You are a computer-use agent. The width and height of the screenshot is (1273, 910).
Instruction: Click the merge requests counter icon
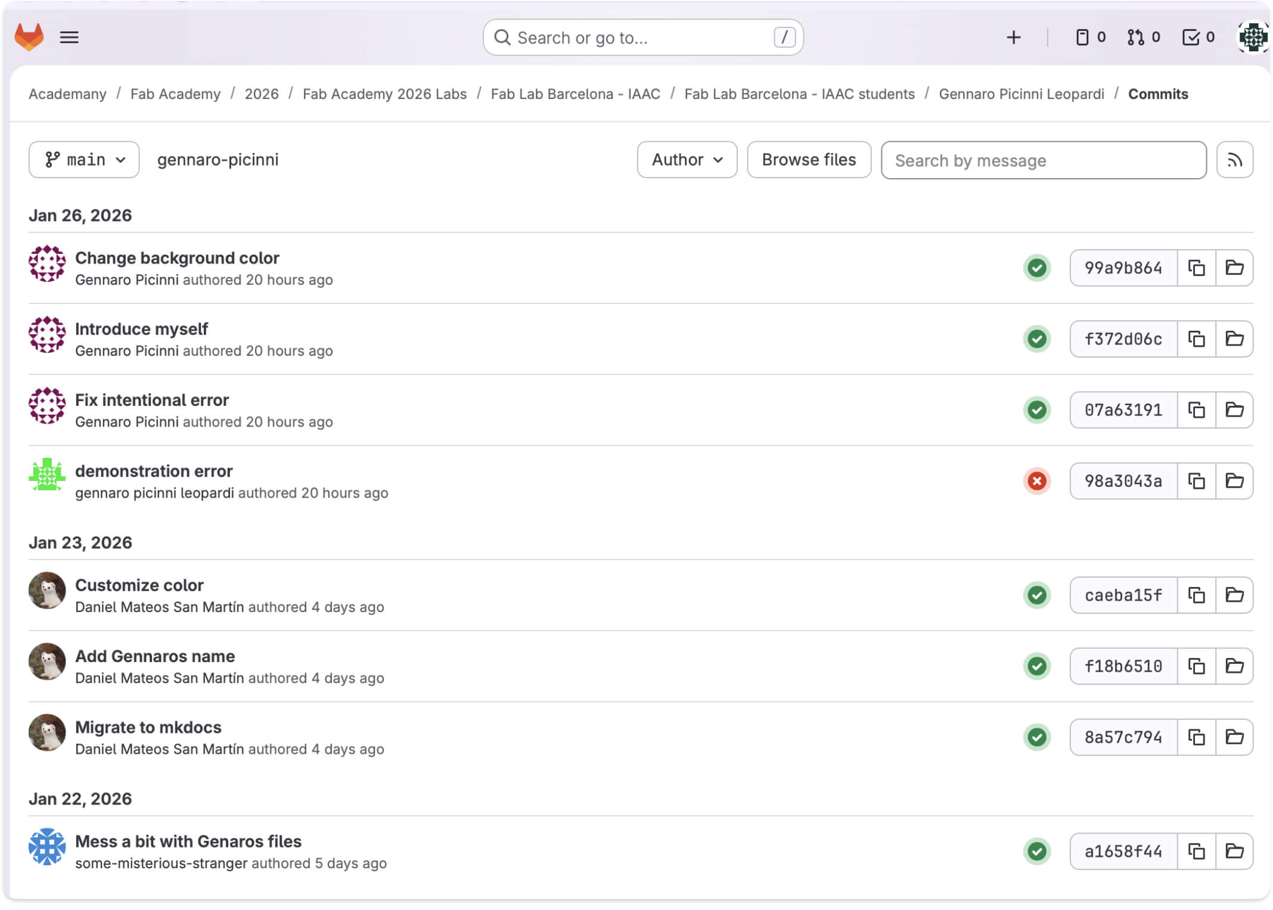tap(1135, 37)
